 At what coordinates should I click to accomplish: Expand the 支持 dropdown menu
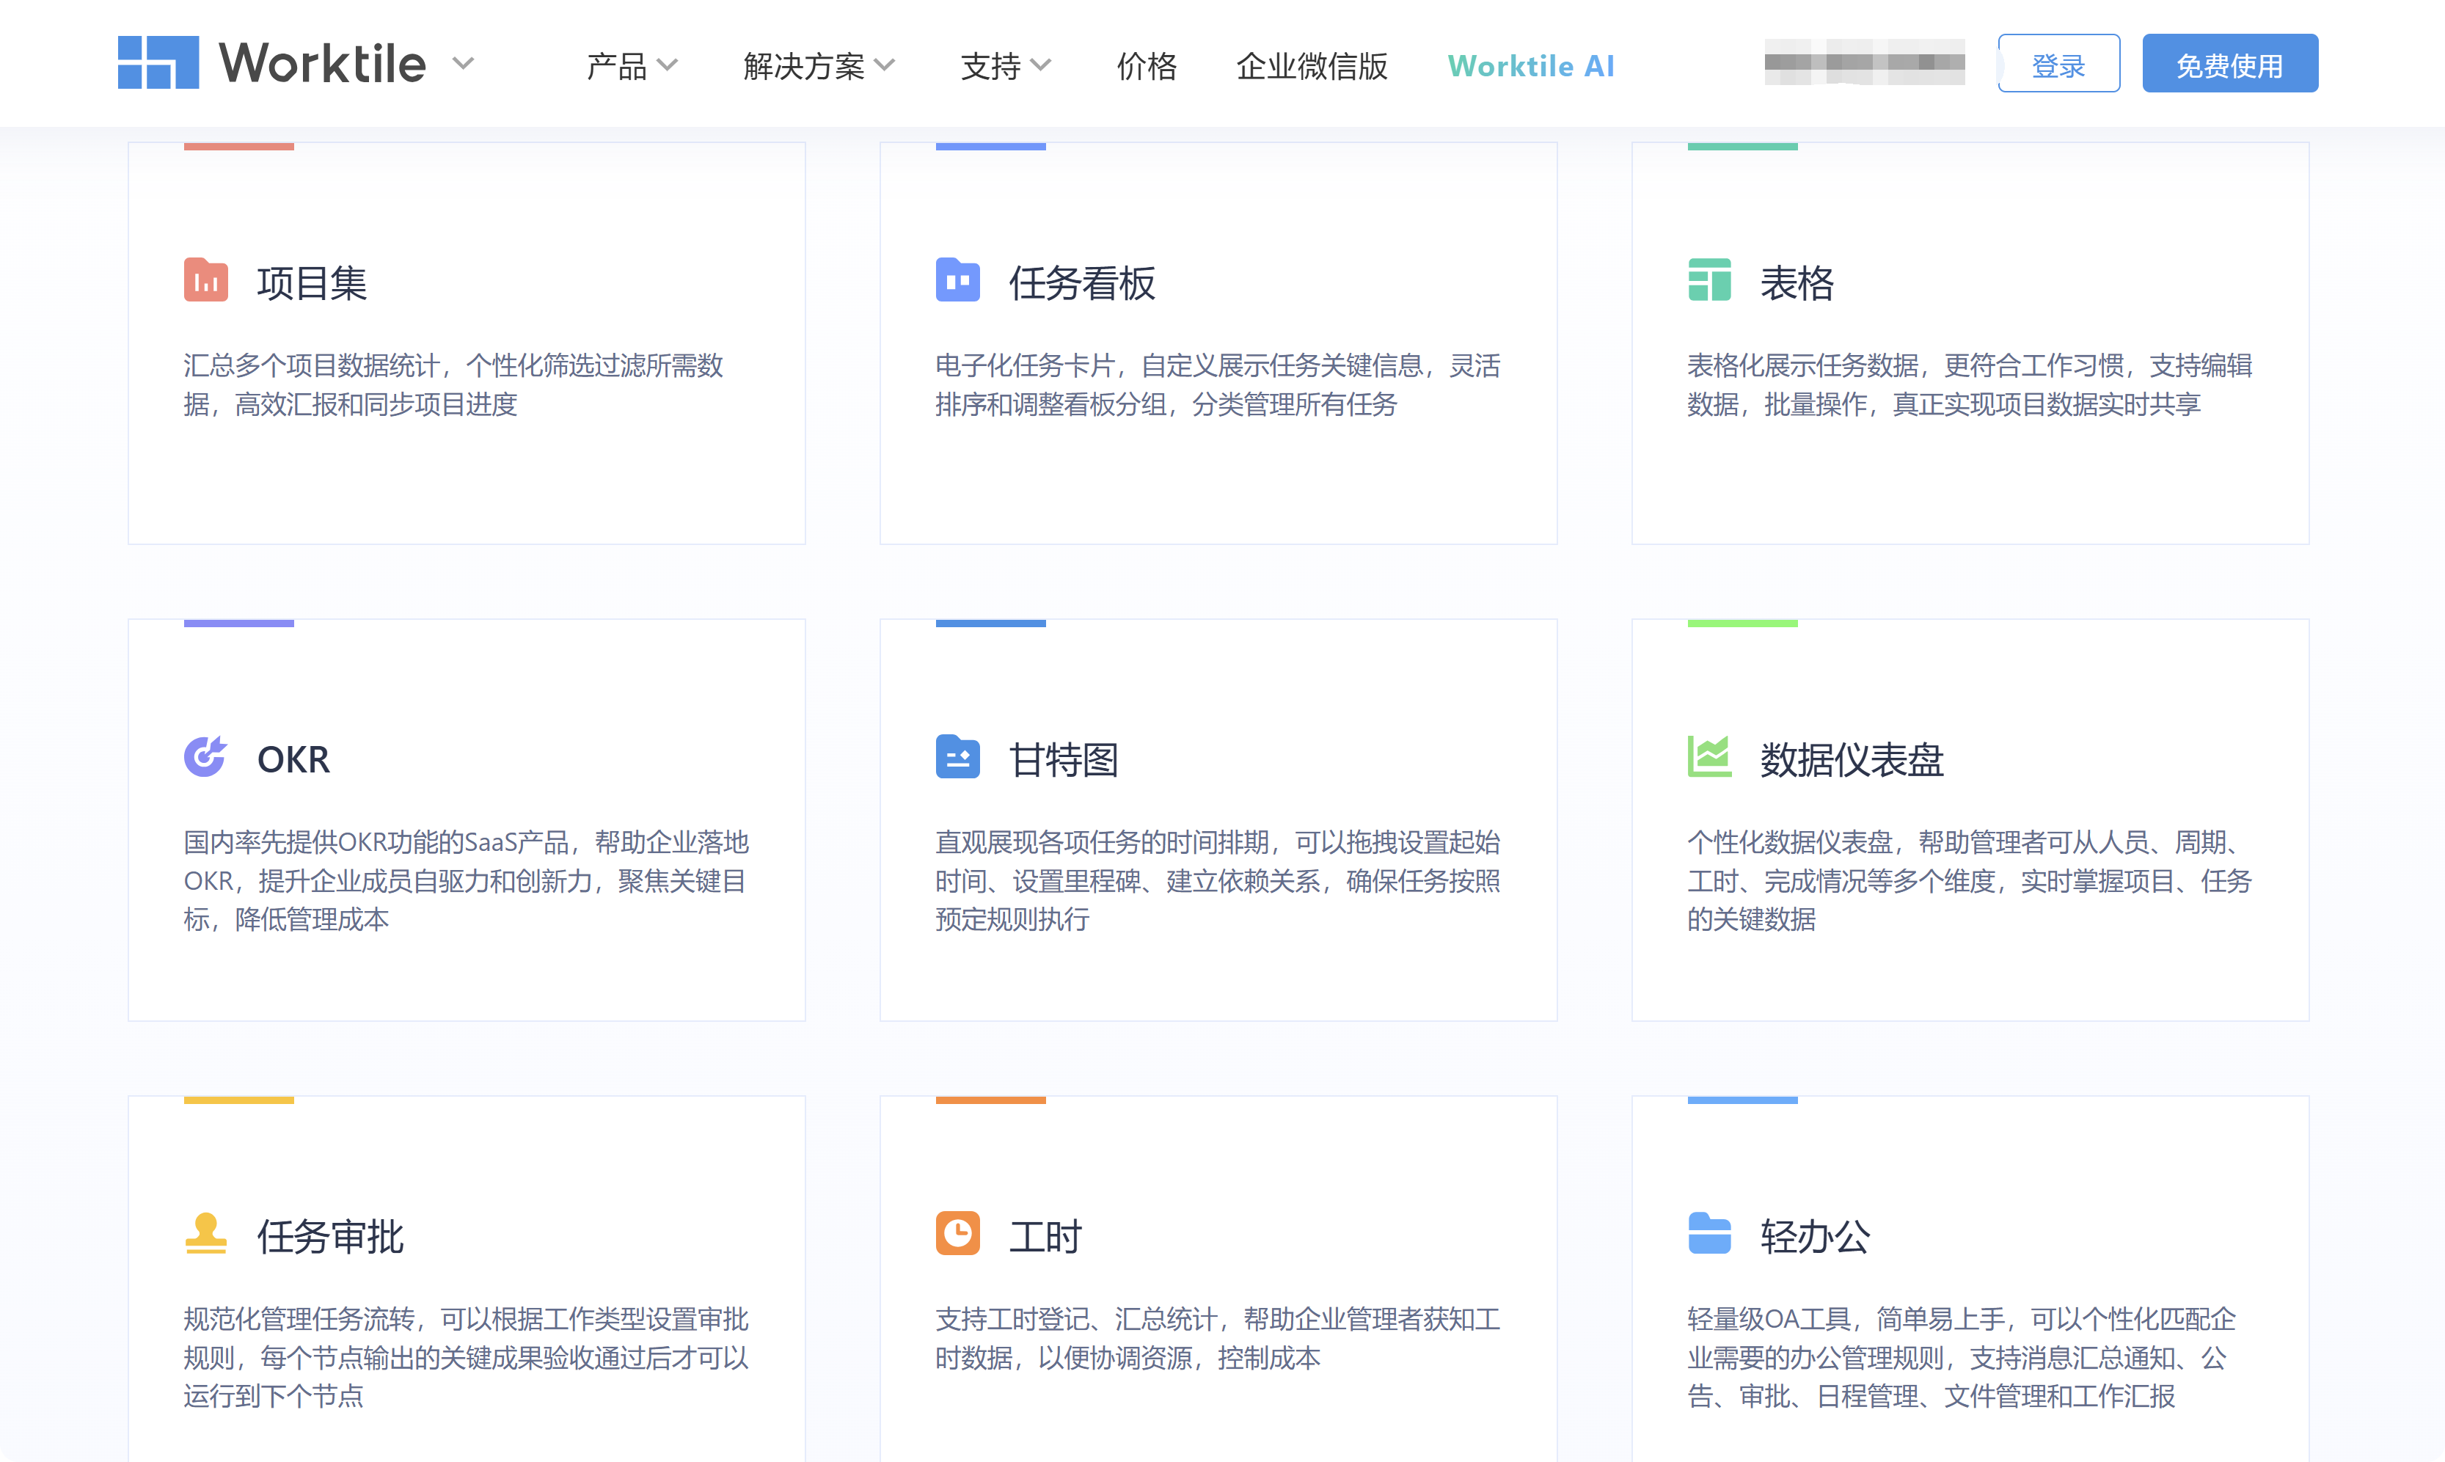[x=1005, y=66]
